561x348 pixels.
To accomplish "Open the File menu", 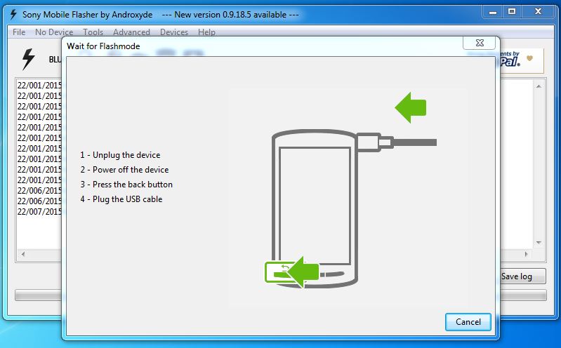I will point(19,32).
